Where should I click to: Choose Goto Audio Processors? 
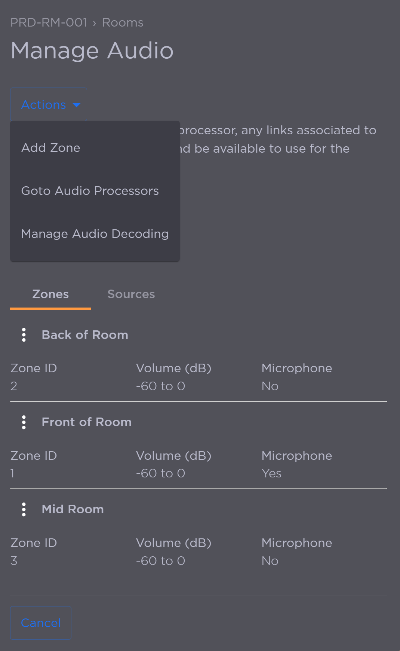[90, 191]
